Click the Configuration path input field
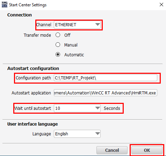The image size is (166, 156). pyautogui.click(x=106, y=78)
